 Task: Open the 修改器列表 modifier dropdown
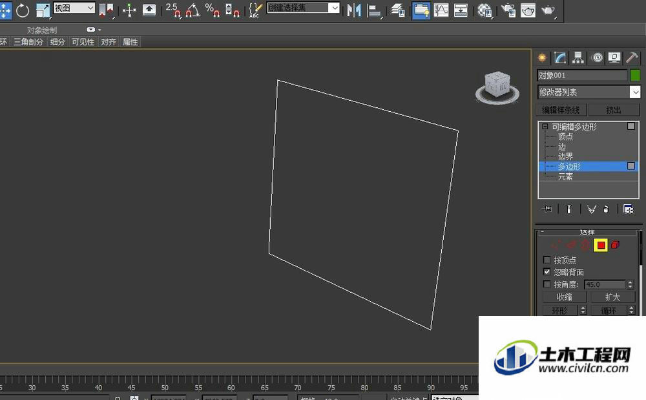point(589,92)
